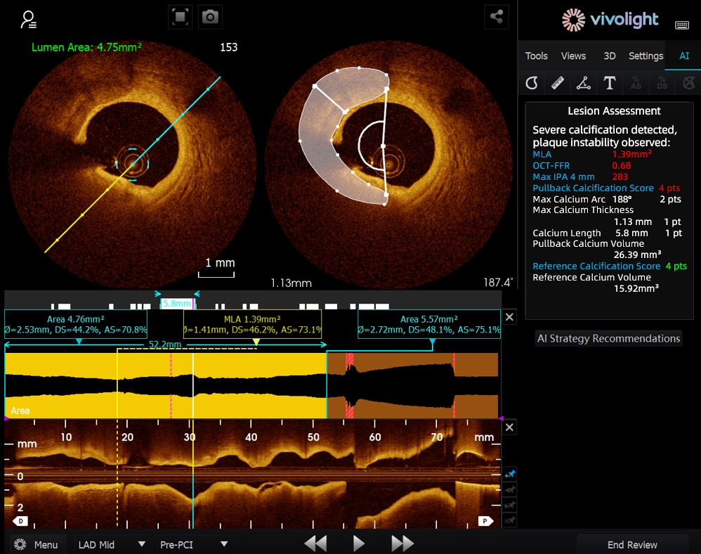Toggle fullscreen view of the image

(x=180, y=18)
